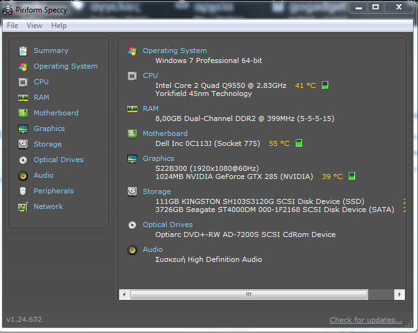
Task: Click the Motherboard icon in sidebar
Action: (23, 113)
